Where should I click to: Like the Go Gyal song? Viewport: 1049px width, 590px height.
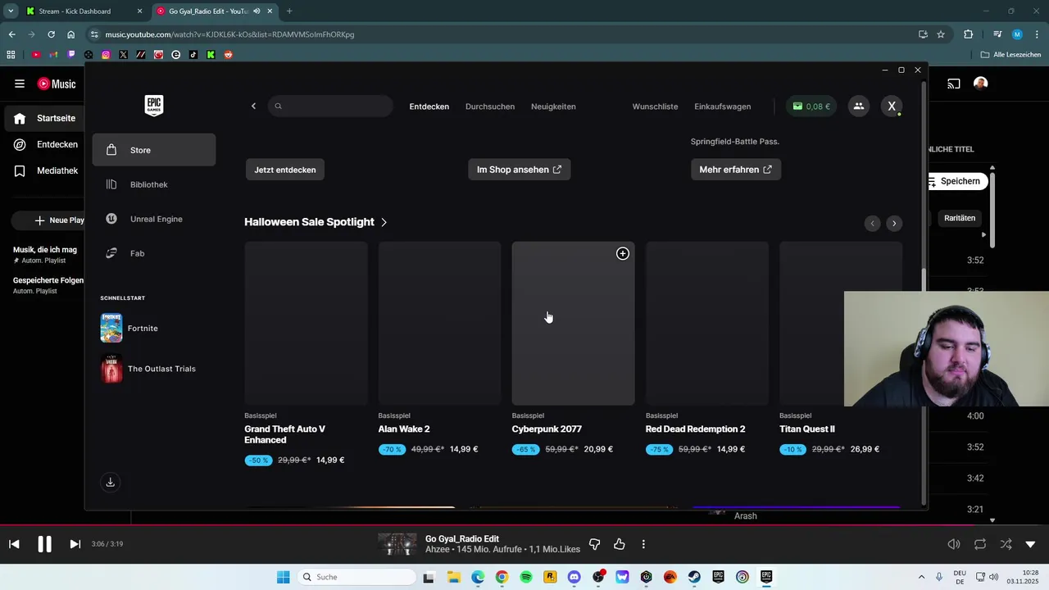(620, 544)
